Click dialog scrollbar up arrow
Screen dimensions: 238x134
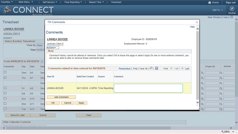tap(197, 29)
